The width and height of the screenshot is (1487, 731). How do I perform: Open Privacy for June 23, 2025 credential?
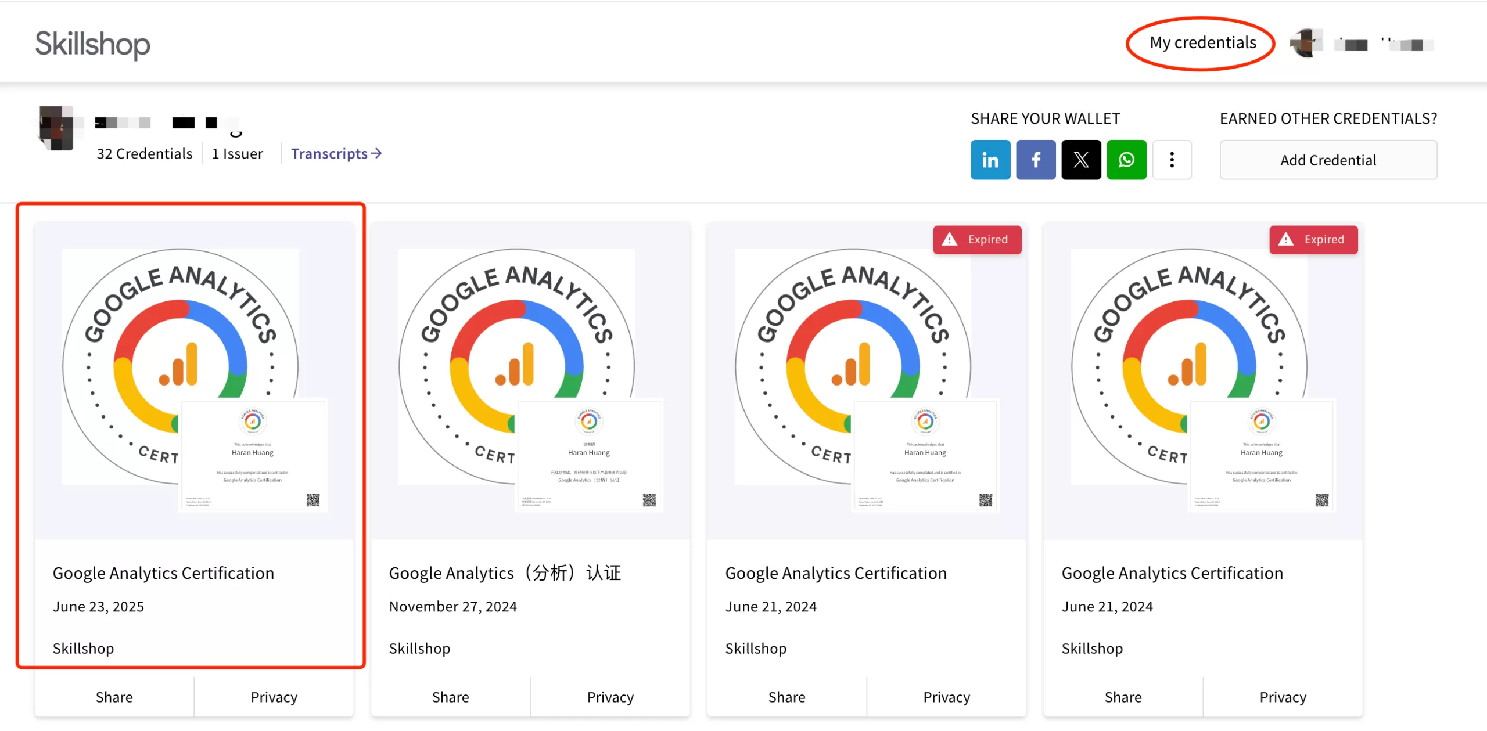(x=274, y=697)
